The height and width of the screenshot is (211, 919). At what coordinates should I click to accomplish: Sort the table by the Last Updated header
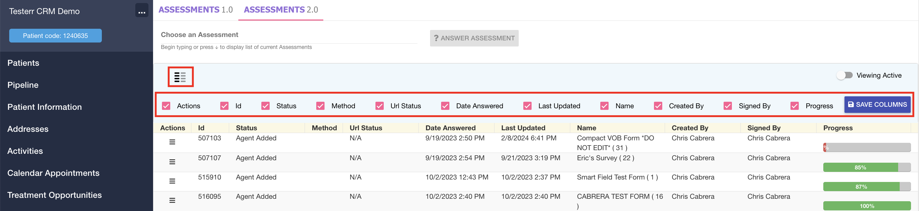click(523, 128)
